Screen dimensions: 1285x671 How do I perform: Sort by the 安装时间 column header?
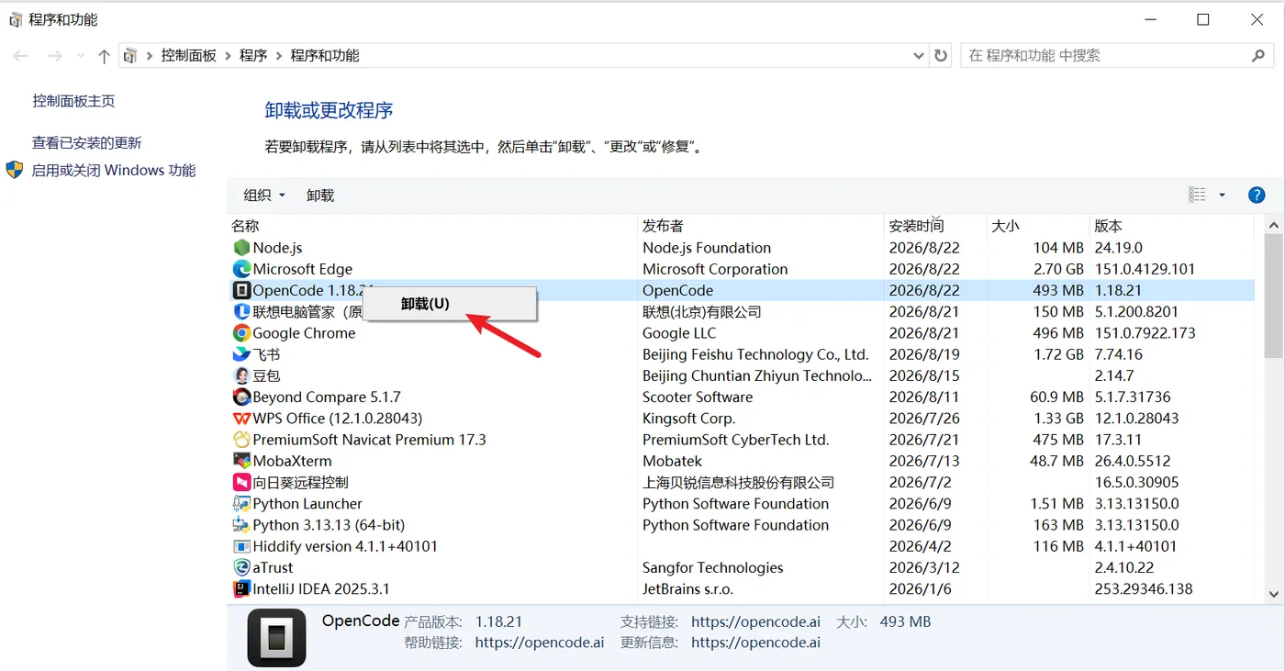click(934, 226)
